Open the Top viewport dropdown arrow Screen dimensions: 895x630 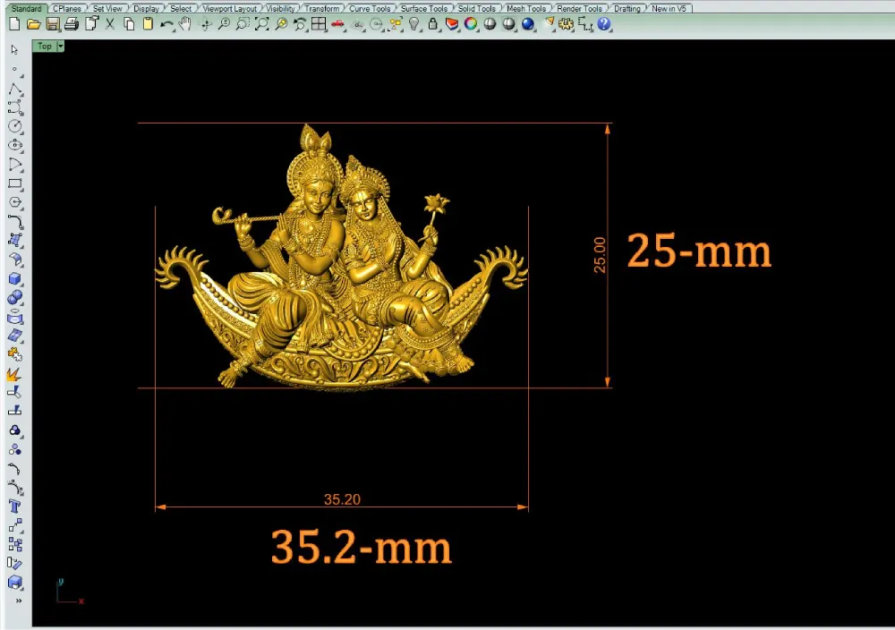pos(61,47)
